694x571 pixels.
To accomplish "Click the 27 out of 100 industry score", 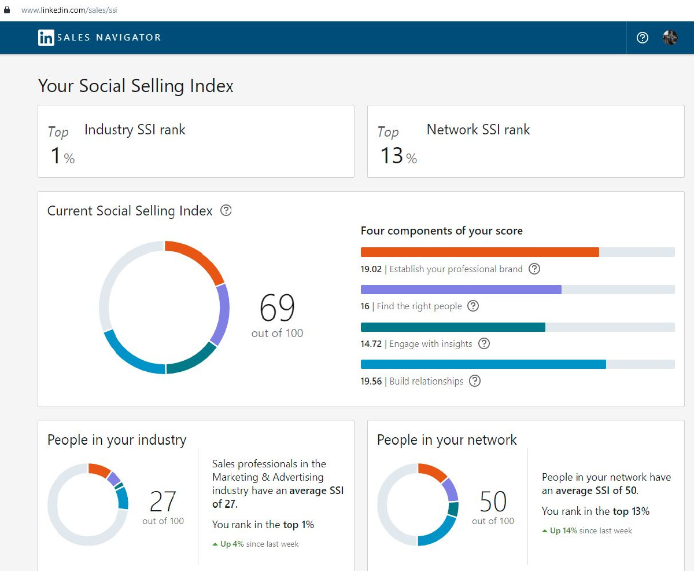I will pyautogui.click(x=163, y=507).
